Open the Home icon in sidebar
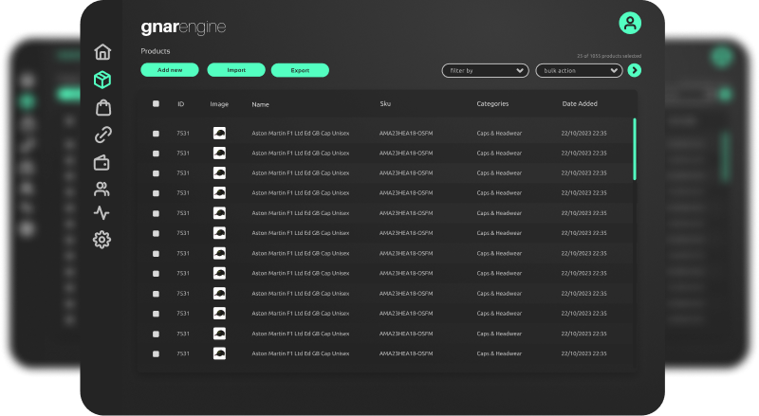This screenshot has width=759, height=416. click(x=102, y=52)
